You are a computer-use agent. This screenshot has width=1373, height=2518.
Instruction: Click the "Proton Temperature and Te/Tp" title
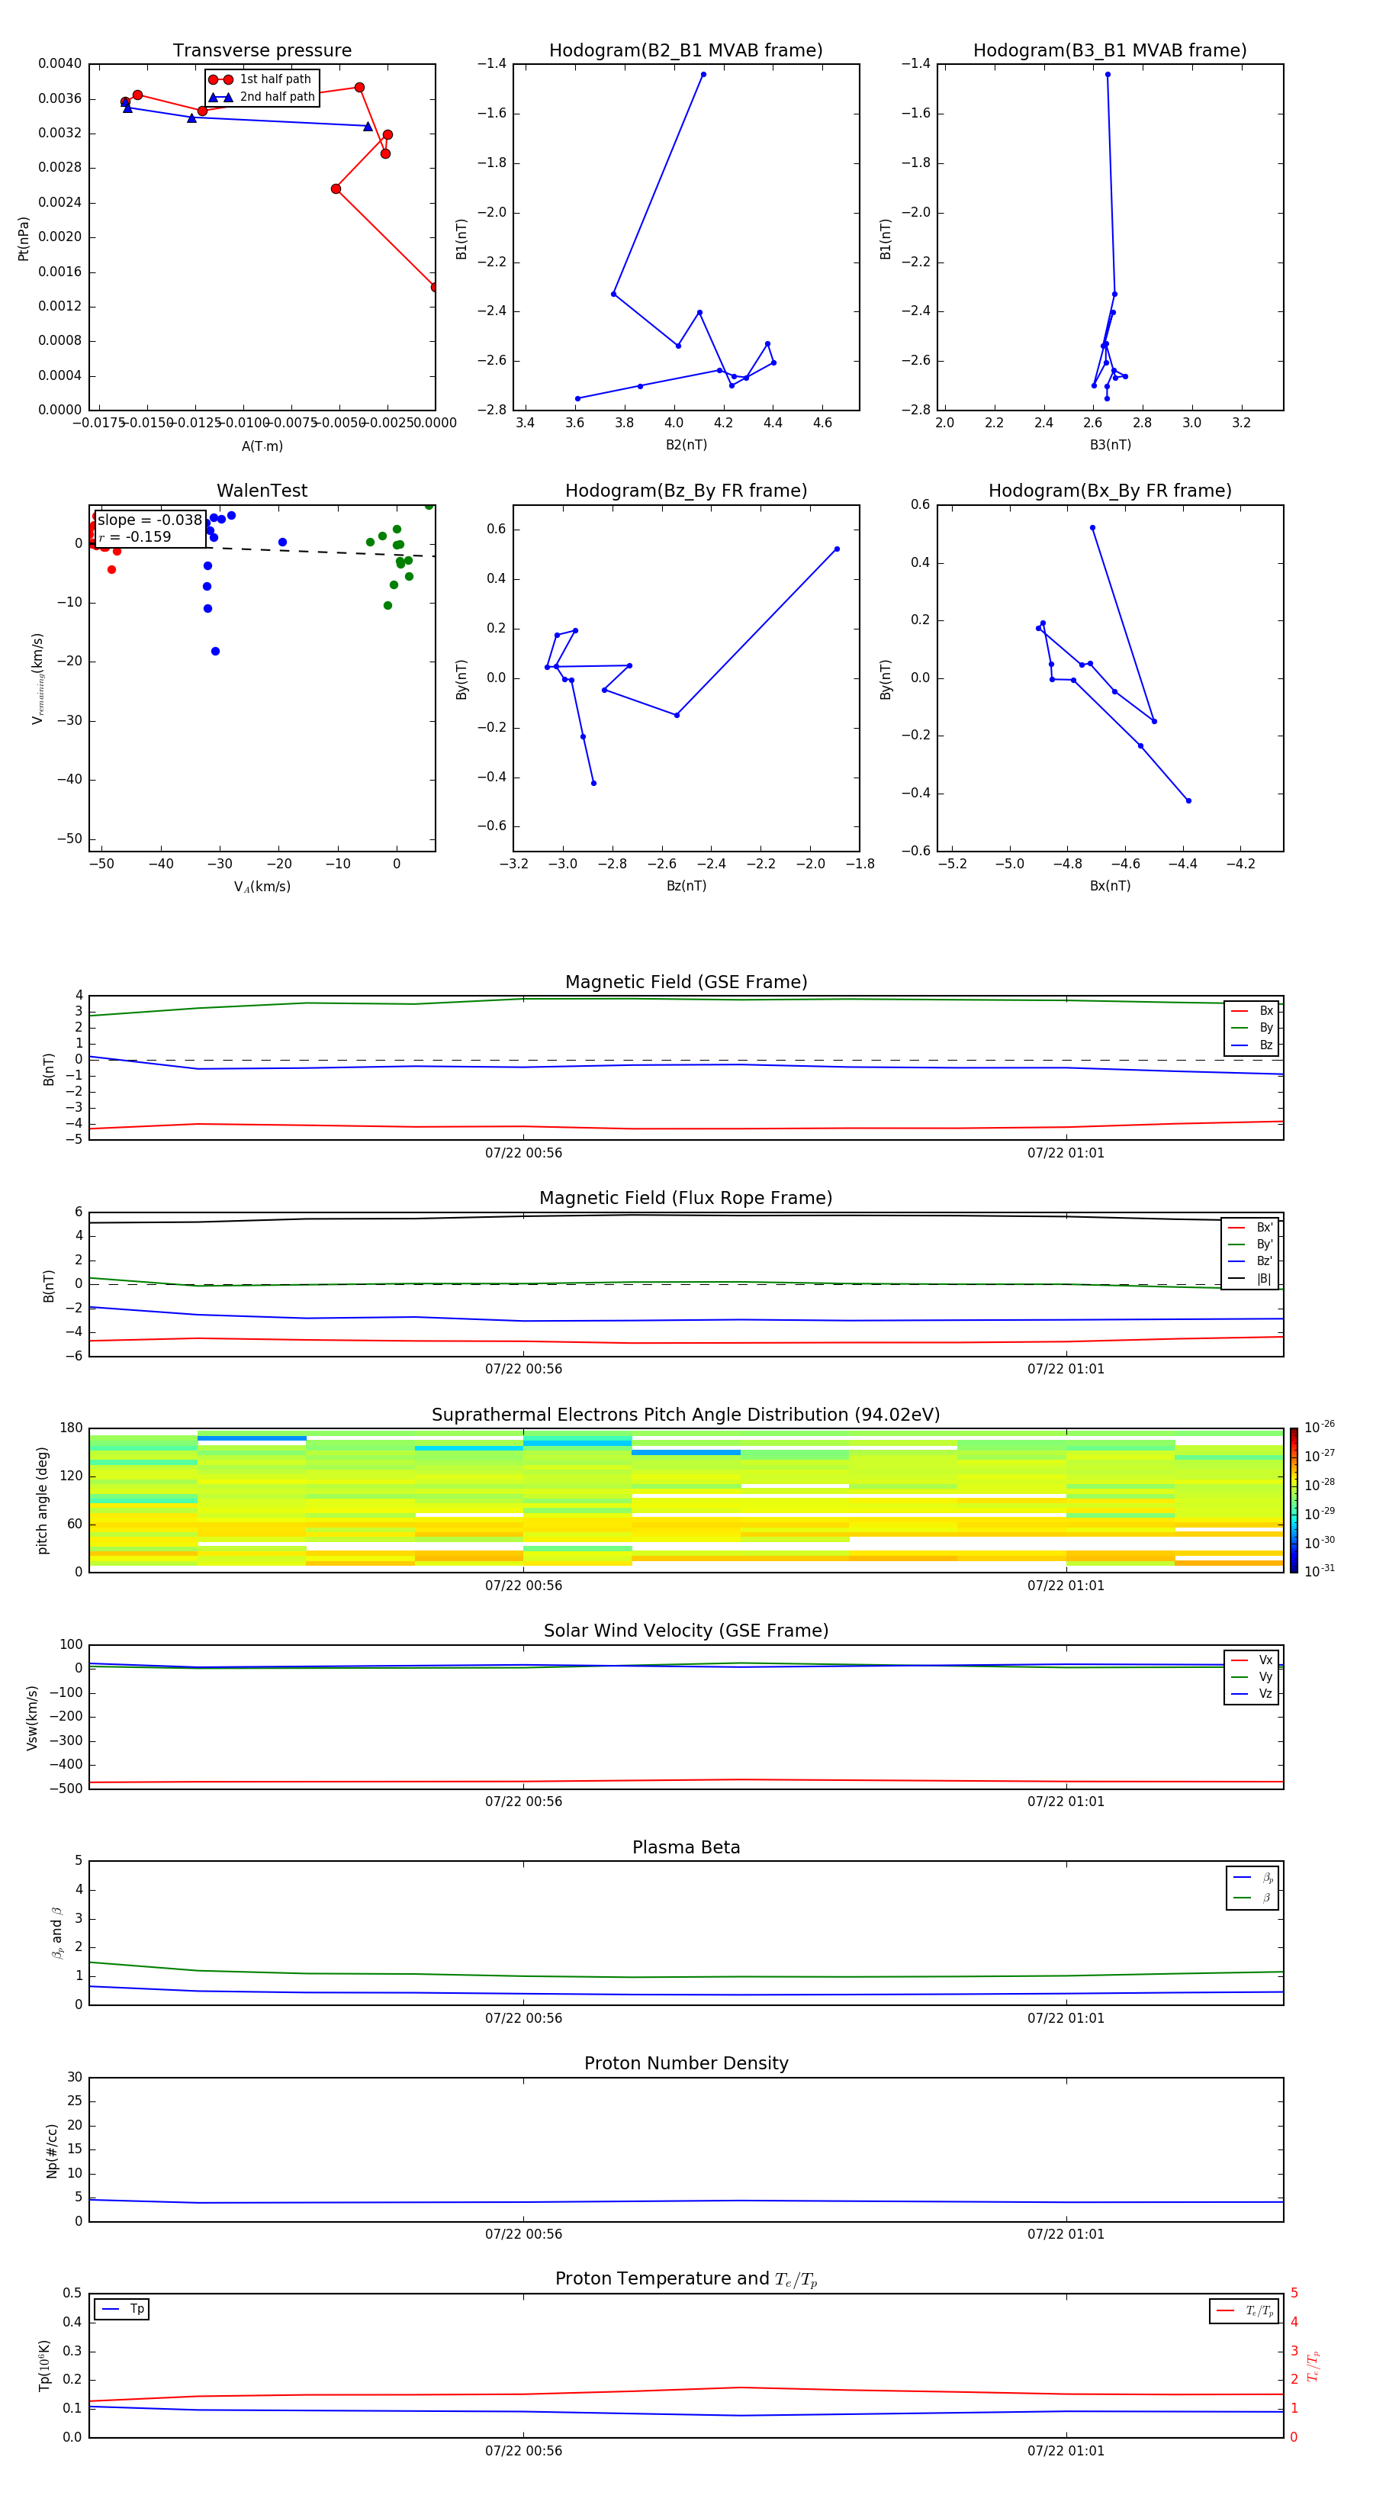pos(686,2278)
